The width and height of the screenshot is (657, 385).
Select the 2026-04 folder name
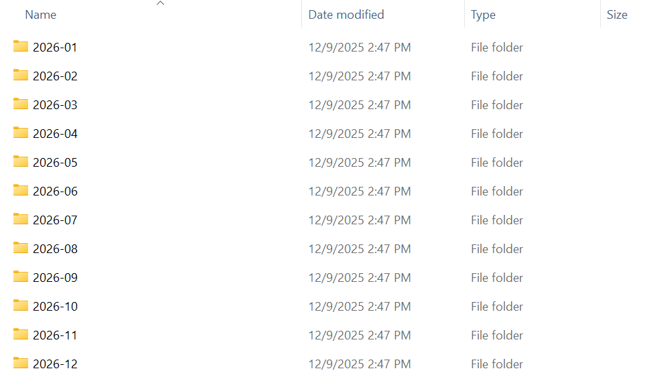[55, 134]
